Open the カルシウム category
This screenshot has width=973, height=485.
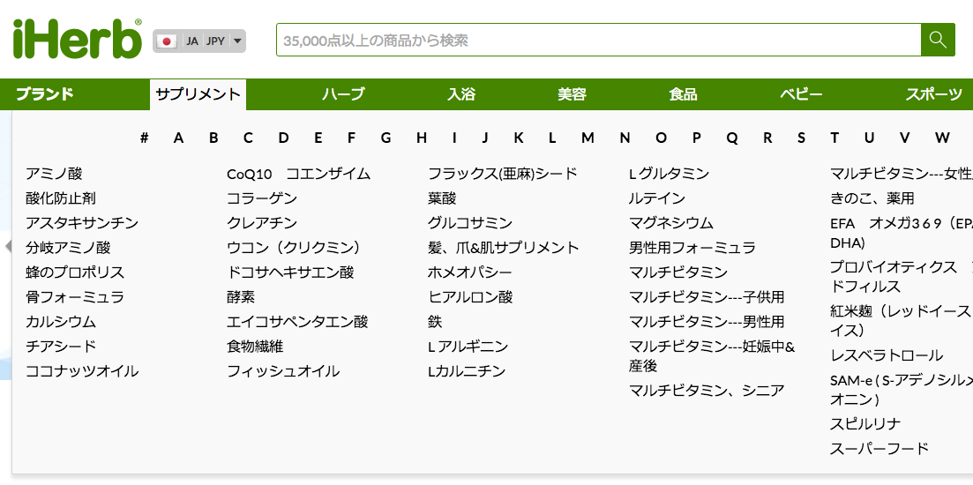click(61, 322)
